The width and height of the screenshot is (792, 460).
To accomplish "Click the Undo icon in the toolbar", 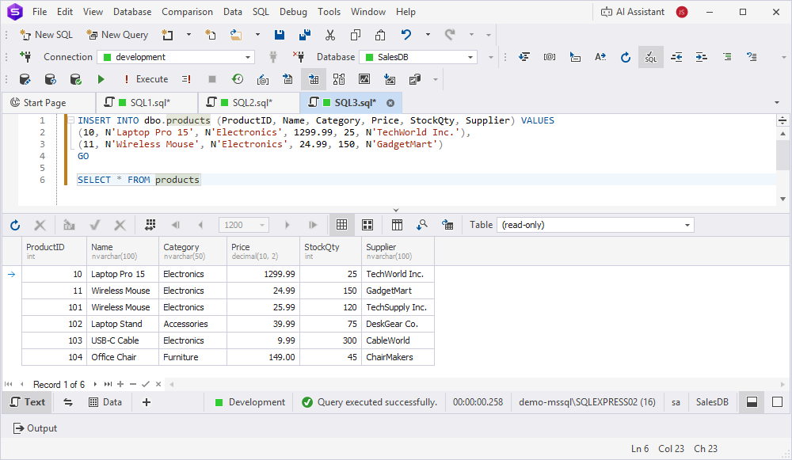I will [x=405, y=35].
